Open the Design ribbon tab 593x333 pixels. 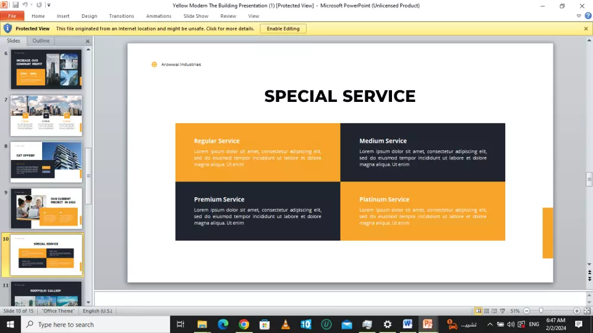[x=90, y=16]
